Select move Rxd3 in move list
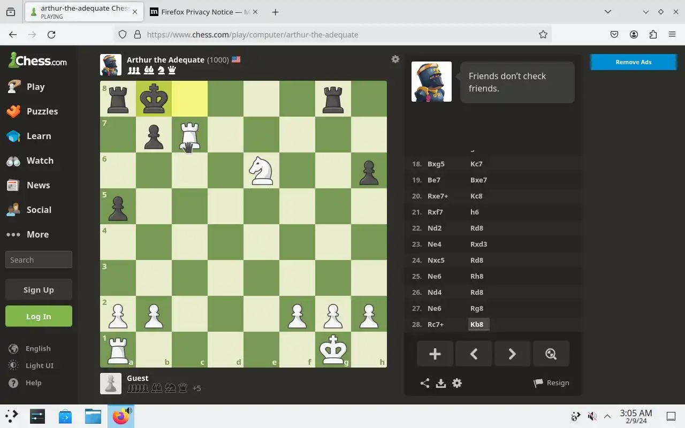The width and height of the screenshot is (685, 428). pos(479,244)
